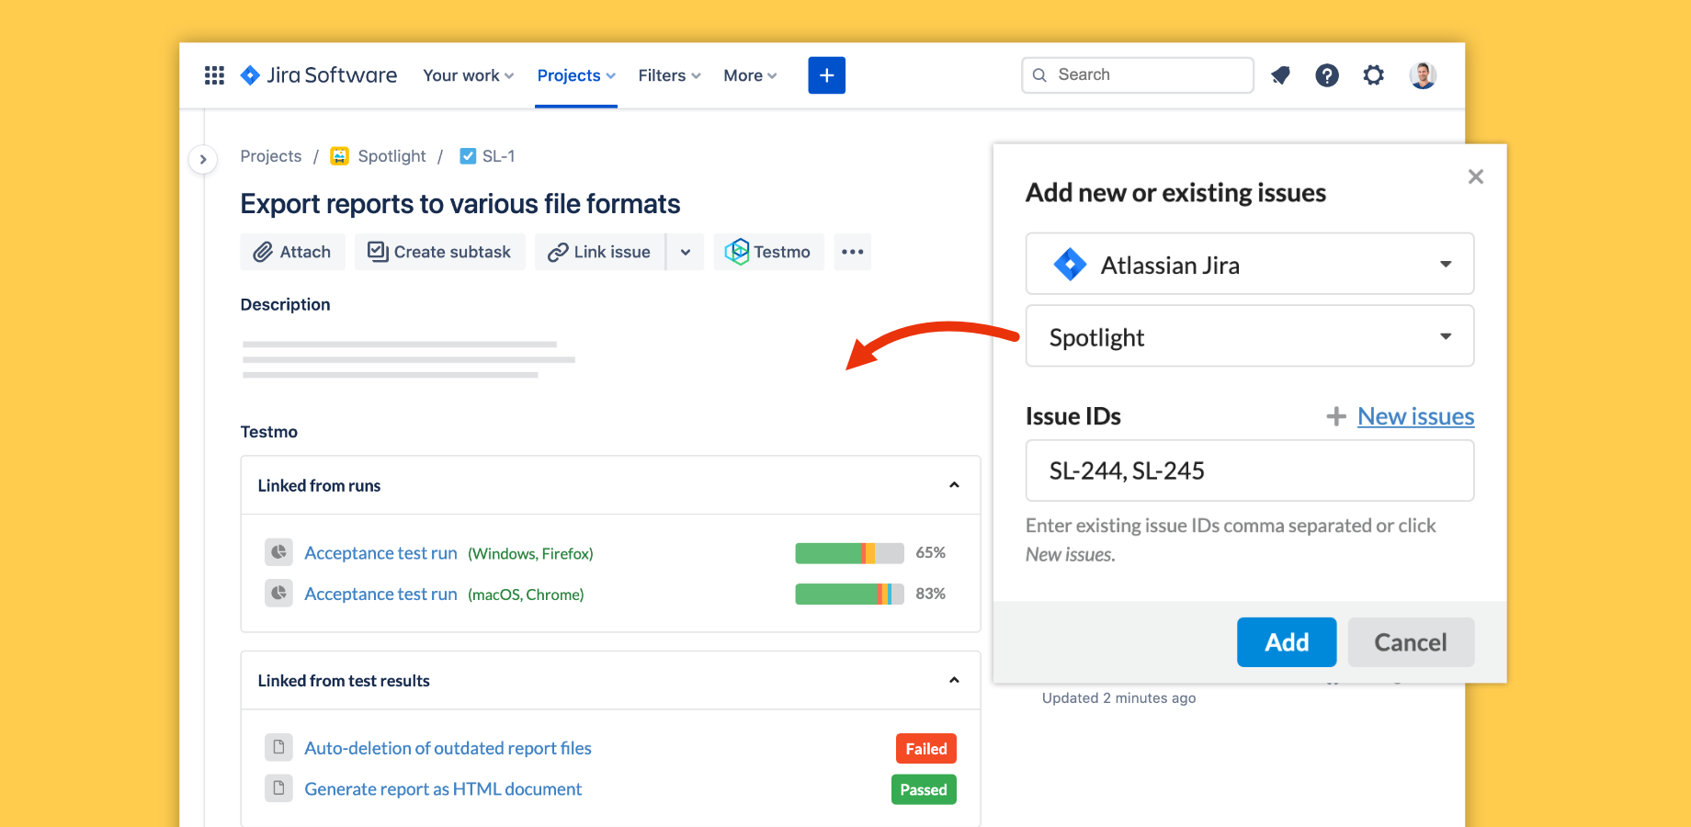
Task: Click into the Search field
Action: [1138, 75]
